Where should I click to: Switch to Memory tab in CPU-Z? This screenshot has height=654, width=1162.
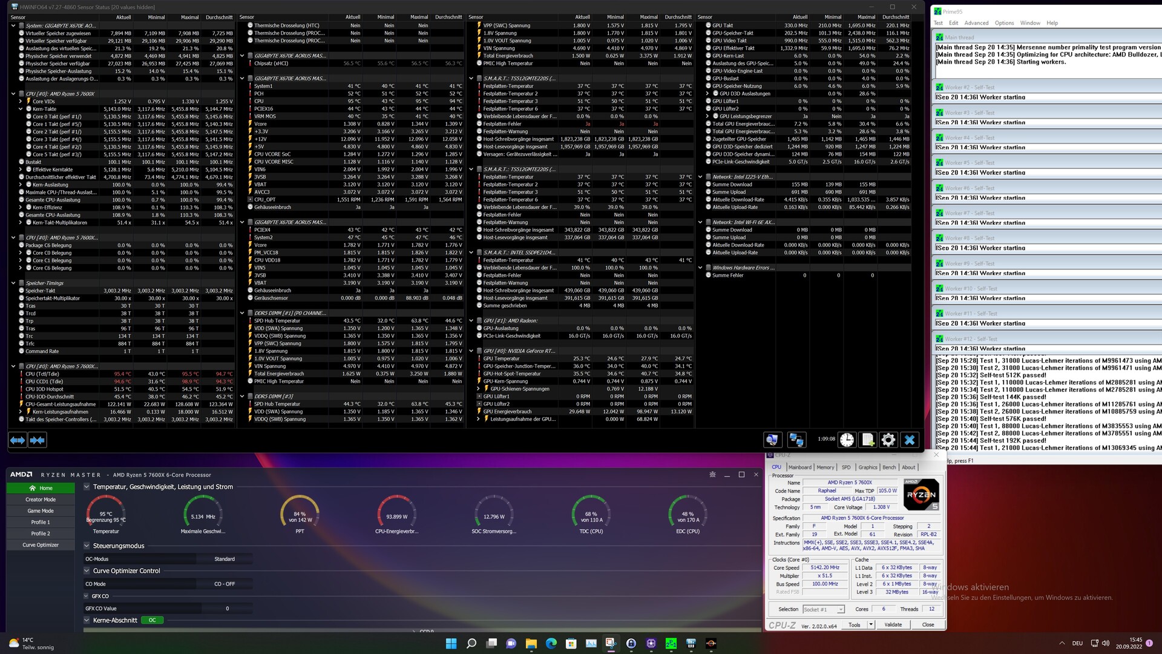coord(825,467)
